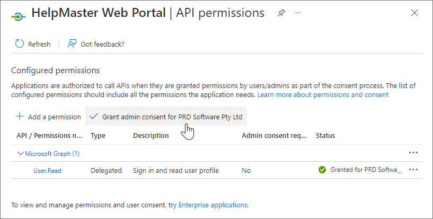Close the API permissions blade
This screenshot has height=219, width=433.
click(414, 13)
